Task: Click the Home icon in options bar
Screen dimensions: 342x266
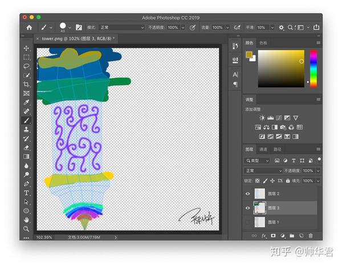Action: pyautogui.click(x=29, y=27)
